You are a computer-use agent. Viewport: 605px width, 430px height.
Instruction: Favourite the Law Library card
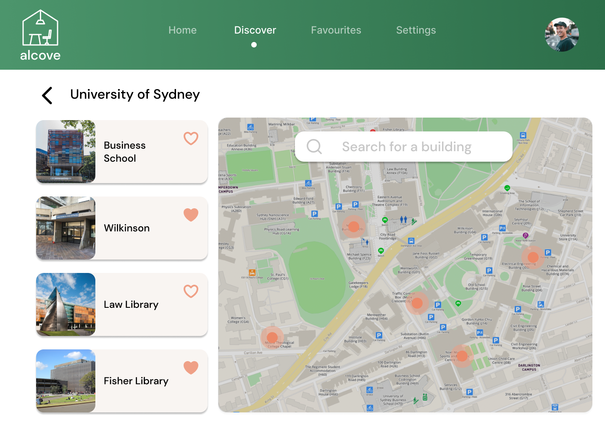[x=191, y=291]
